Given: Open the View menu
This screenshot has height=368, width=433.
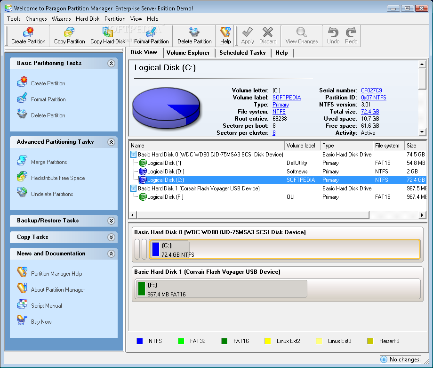Looking at the screenshot, I should tap(136, 19).
